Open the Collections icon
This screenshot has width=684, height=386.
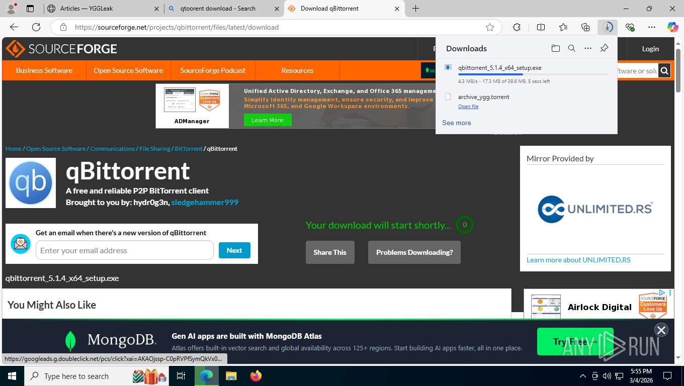[x=585, y=27]
